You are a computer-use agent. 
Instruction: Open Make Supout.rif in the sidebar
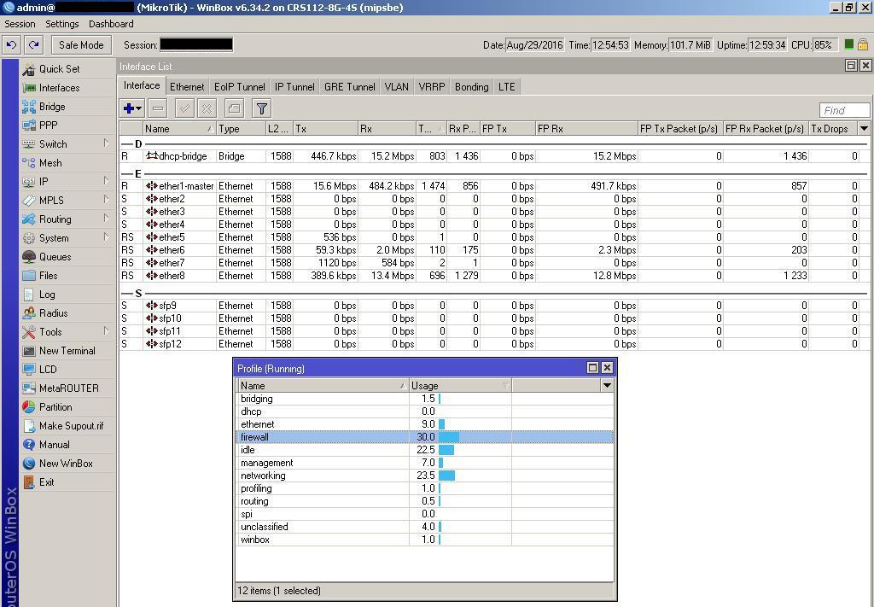71,426
